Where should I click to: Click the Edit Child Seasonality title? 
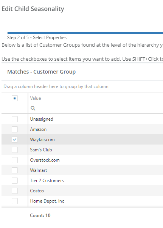coord(33,9)
